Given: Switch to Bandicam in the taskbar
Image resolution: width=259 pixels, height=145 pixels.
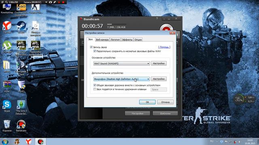Looking at the screenshot, I should point(40,141).
